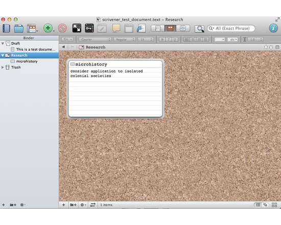Click the yellow Comment note icon
Image resolution: width=281 pixels, height=225 pixels.
pos(116,28)
